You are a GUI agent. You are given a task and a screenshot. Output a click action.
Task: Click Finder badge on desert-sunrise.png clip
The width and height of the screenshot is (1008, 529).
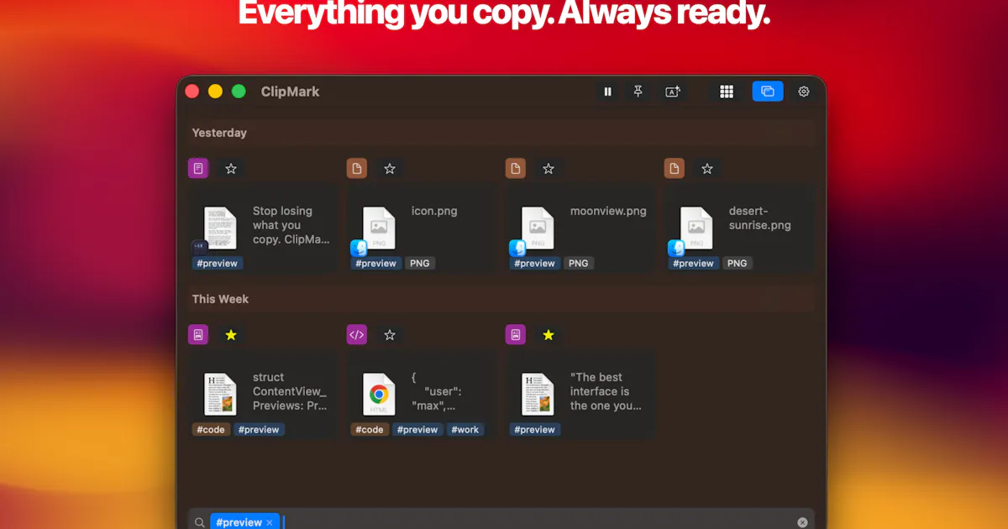click(676, 248)
